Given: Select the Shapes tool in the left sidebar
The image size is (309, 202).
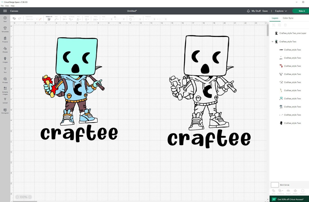Looking at the screenshot, I should point(5,50).
